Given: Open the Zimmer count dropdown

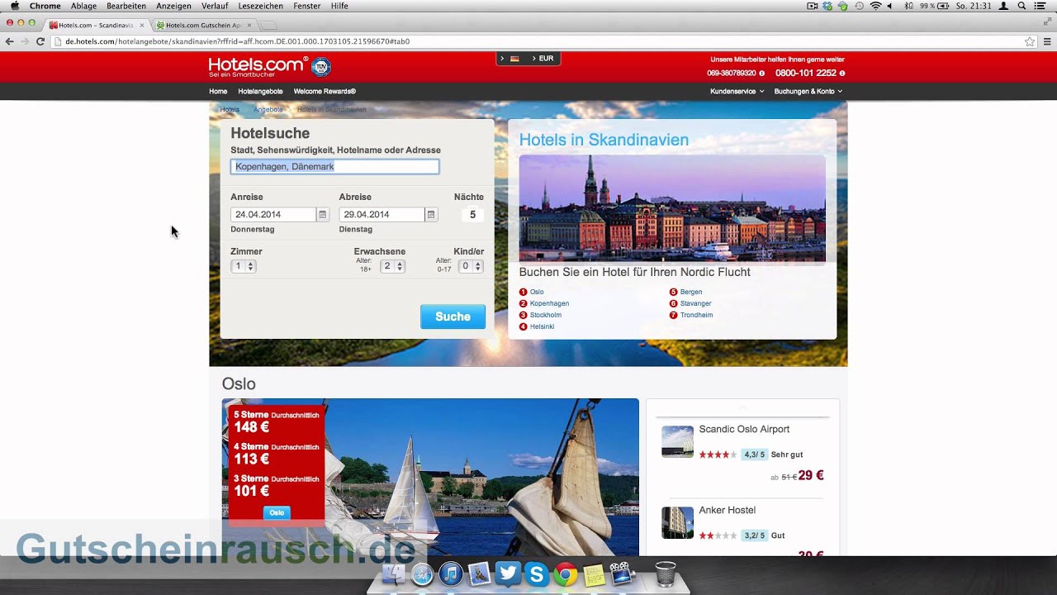Looking at the screenshot, I should (243, 266).
